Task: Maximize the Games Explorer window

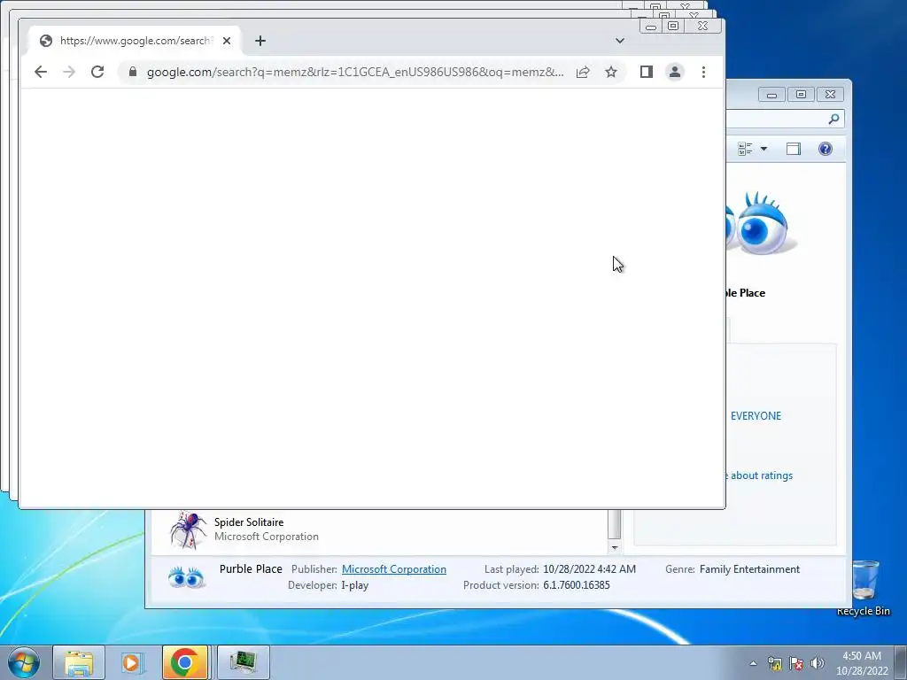Action: [x=801, y=94]
